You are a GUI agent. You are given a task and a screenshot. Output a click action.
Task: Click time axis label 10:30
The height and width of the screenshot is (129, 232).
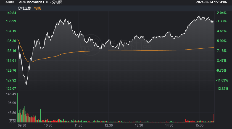(x=48, y=125)
